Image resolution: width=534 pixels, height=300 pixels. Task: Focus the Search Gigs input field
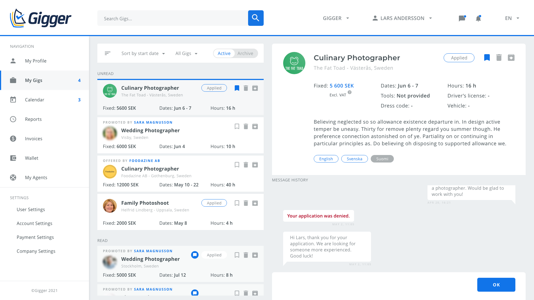[x=173, y=18]
